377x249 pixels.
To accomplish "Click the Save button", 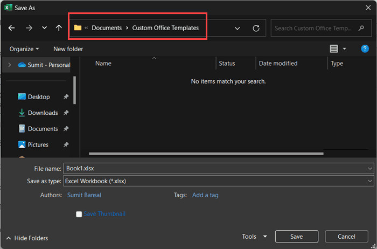I will click(297, 237).
